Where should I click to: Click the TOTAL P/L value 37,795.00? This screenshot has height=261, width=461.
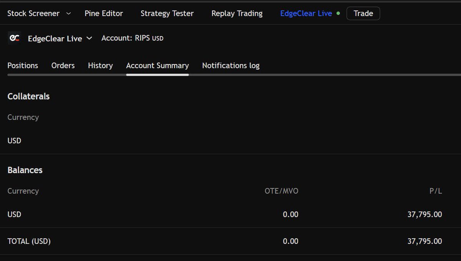tap(425, 241)
